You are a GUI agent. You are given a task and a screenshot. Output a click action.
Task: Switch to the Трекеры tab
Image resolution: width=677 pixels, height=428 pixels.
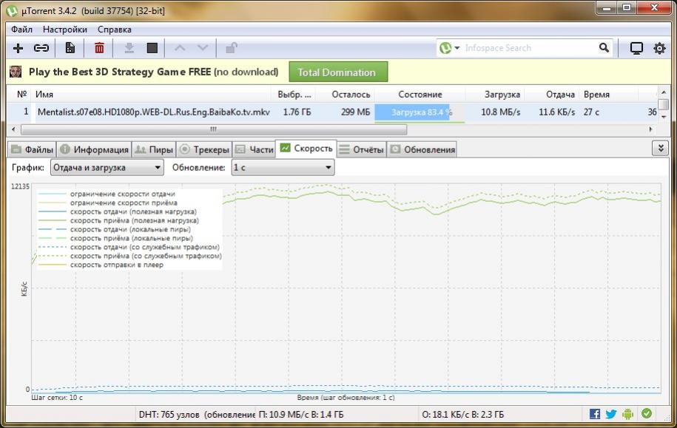pos(204,150)
